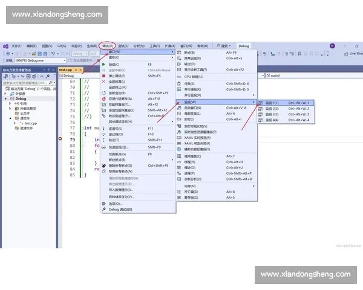The width and height of the screenshot is (363, 290).
Task: Select Watch 2 (监视 2) submenu entry
Action: point(286,109)
